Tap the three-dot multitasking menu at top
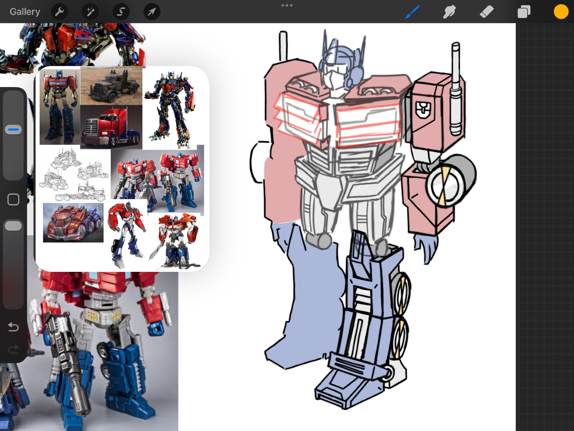Viewport: 574px width, 431px height. tap(287, 5)
